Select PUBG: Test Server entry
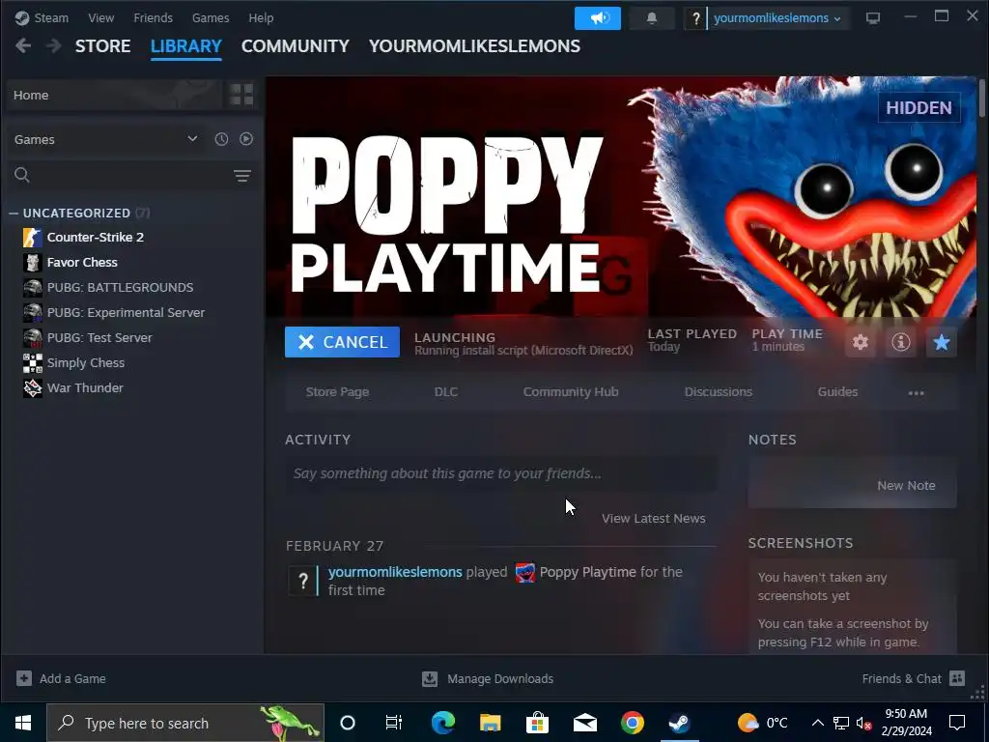The height and width of the screenshot is (742, 989). (99, 338)
